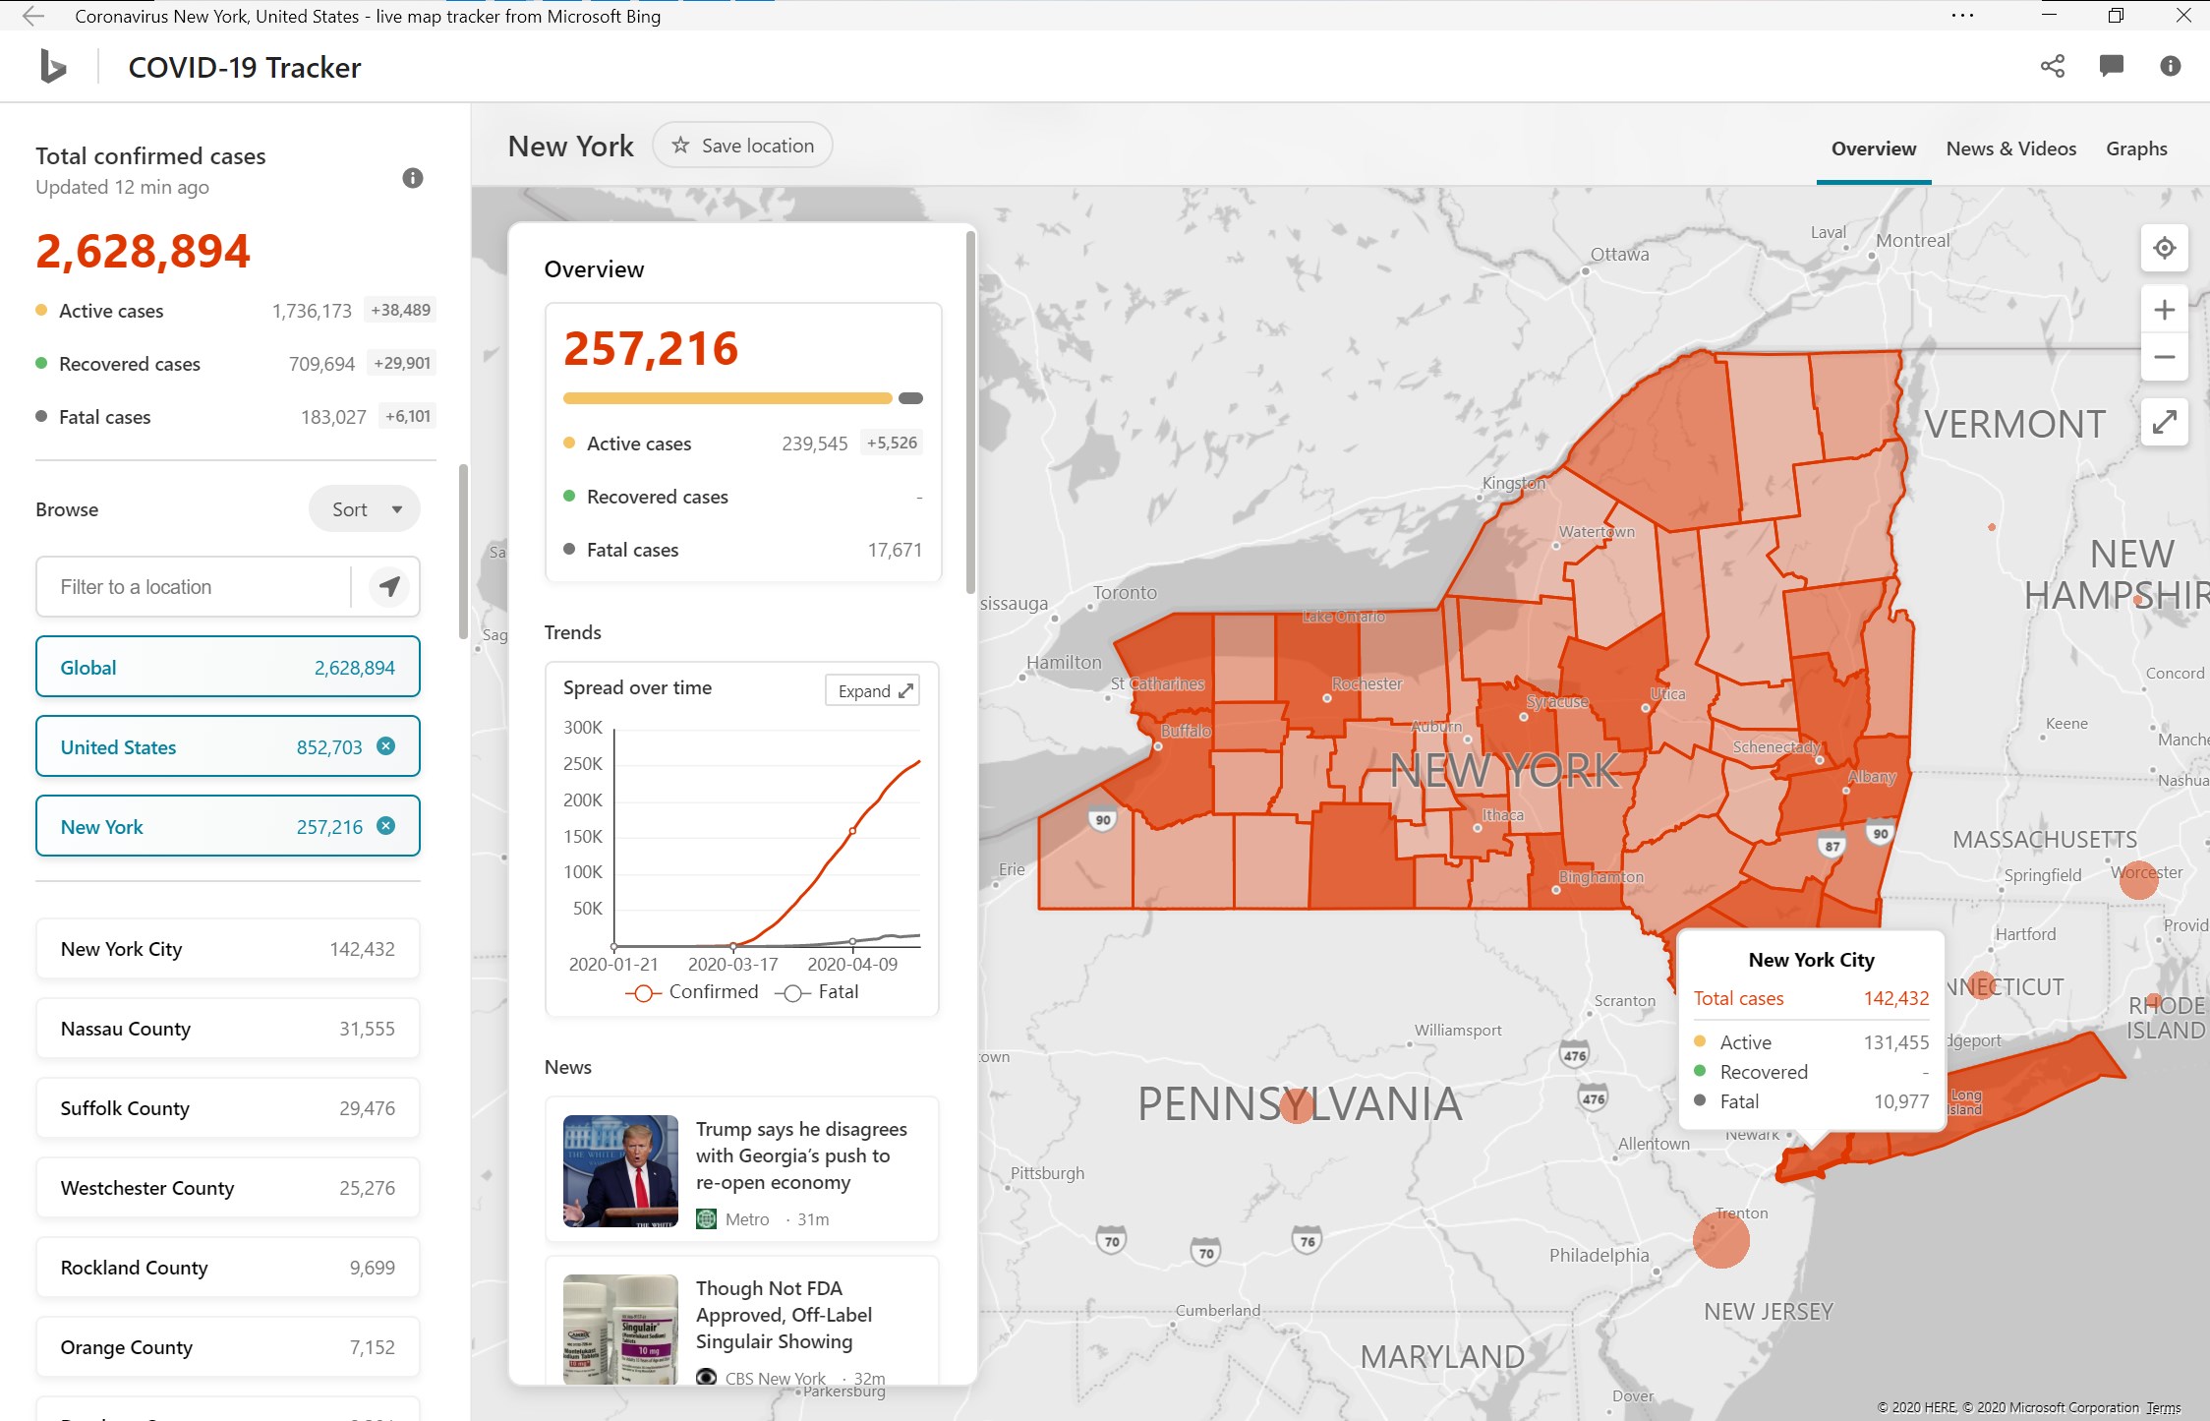
Task: Expand the map to fullscreen
Action: [2164, 423]
